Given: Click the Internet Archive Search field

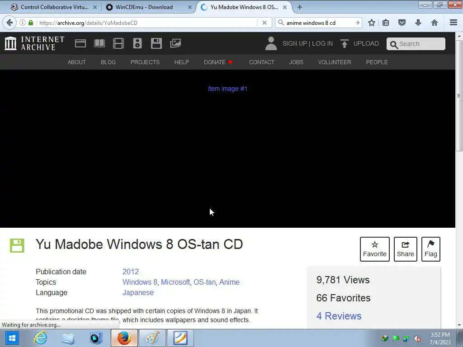Looking at the screenshot, I should coord(416,44).
